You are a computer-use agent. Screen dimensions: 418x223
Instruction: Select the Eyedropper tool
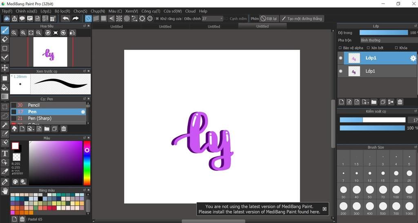coord(5,182)
